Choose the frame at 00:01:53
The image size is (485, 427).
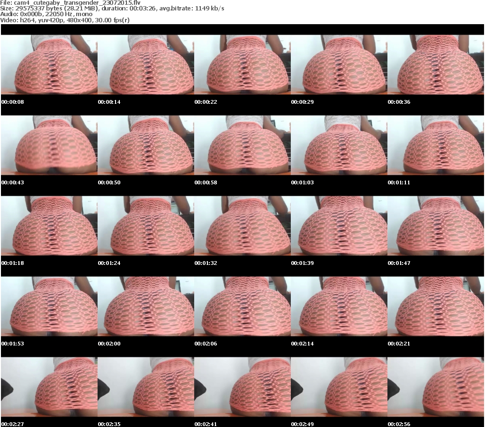49,306
